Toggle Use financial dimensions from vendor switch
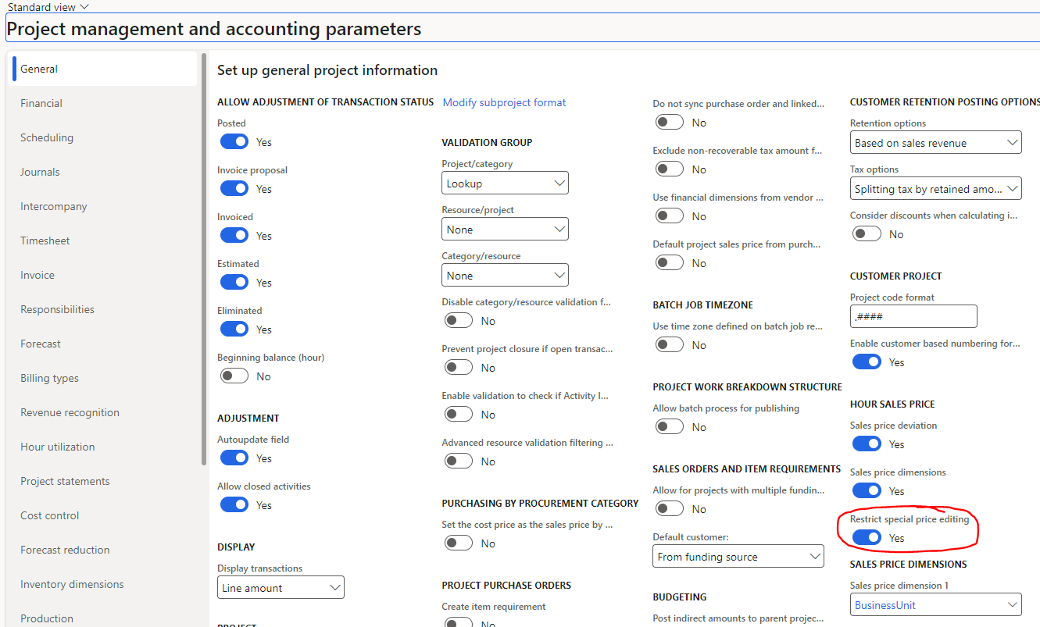This screenshot has width=1040, height=627. 670,216
